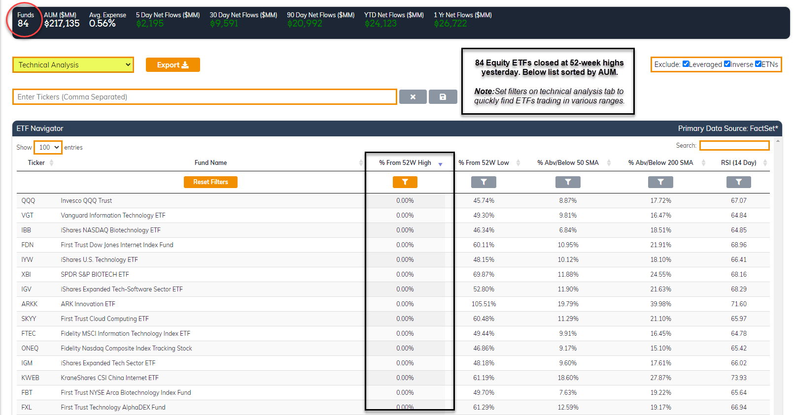Select the ARKK ticker
The image size is (794, 415).
click(x=30, y=304)
